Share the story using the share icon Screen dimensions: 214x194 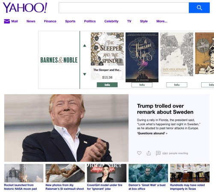149,153
